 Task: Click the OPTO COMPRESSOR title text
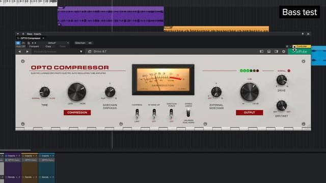70,68
